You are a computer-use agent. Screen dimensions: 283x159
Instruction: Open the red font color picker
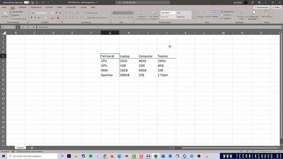(x=58, y=18)
